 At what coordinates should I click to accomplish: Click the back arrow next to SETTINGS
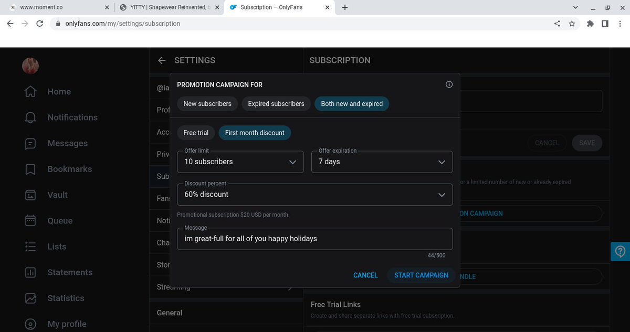(162, 60)
